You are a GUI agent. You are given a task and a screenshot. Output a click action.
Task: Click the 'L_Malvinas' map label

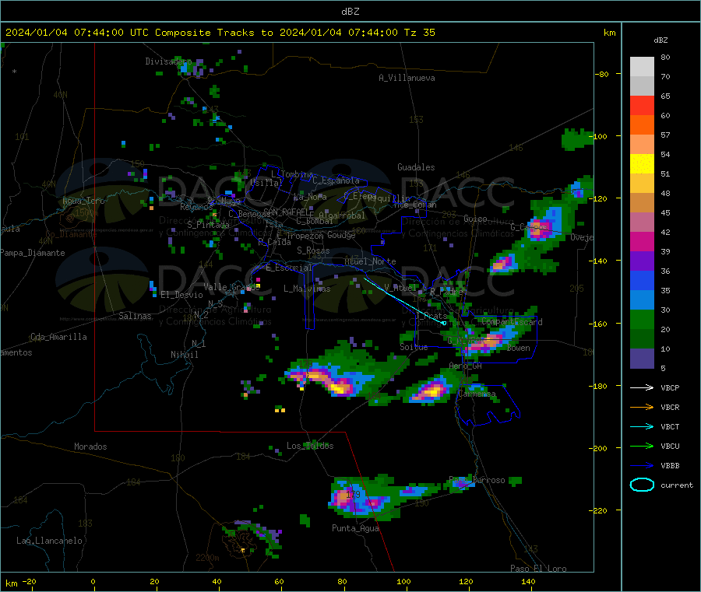[x=307, y=289]
